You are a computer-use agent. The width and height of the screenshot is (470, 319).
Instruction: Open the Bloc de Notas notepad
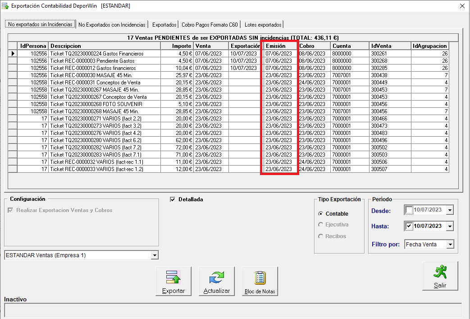(260, 281)
